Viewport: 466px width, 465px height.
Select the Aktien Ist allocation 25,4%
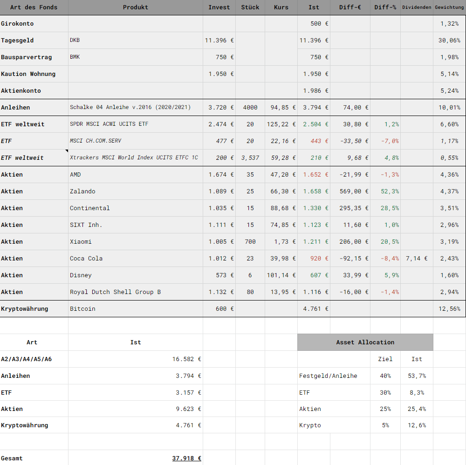(417, 409)
